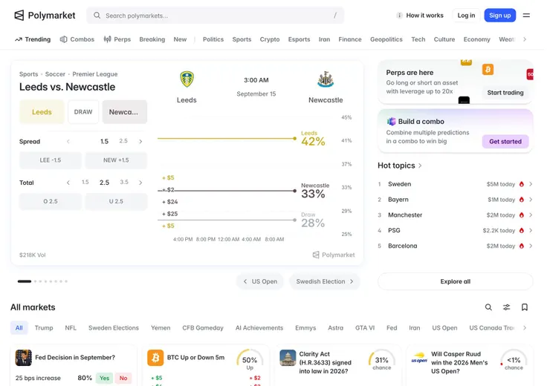Select the Leeds outcome button
The width and height of the screenshot is (550, 386).
42,112
